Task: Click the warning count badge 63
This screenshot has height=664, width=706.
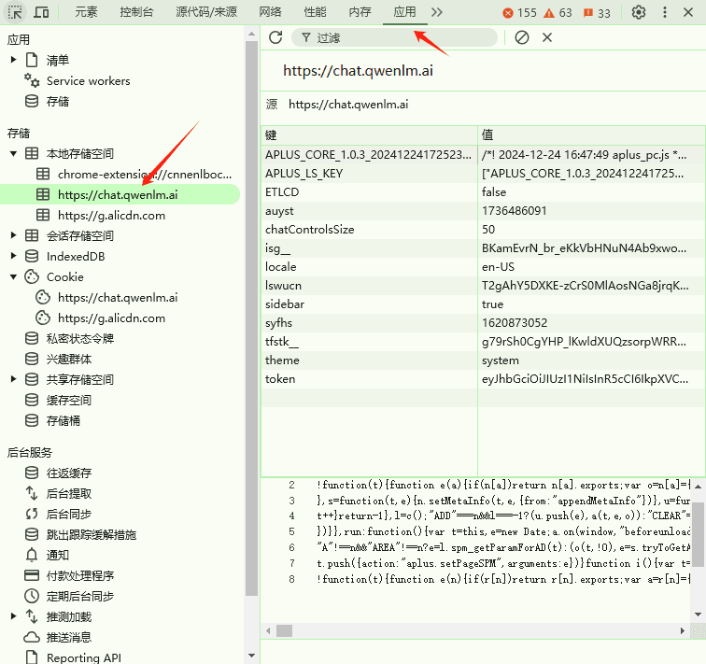Action: click(558, 12)
